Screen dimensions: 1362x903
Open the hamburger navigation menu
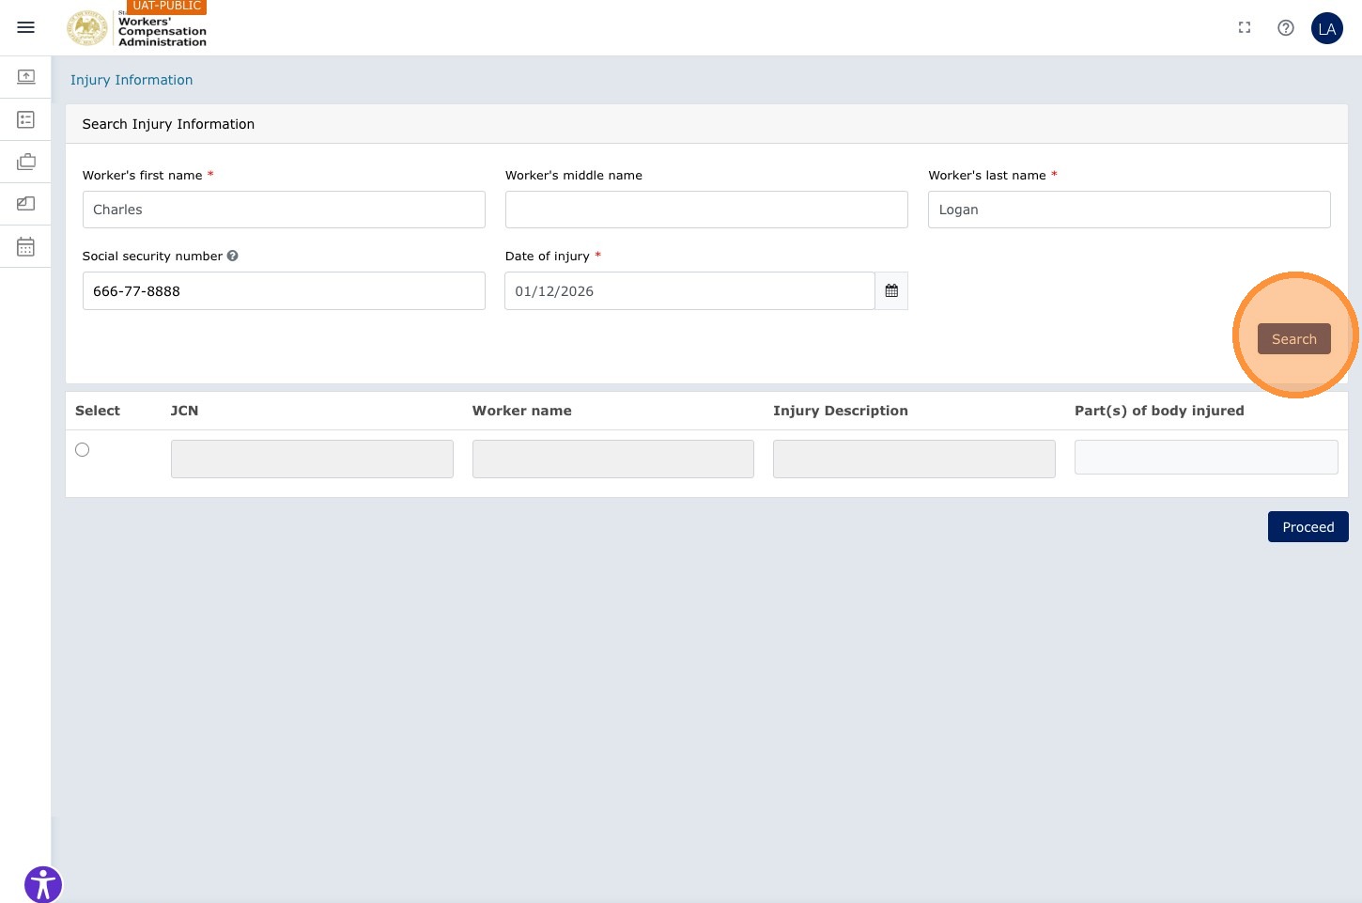pos(26,28)
